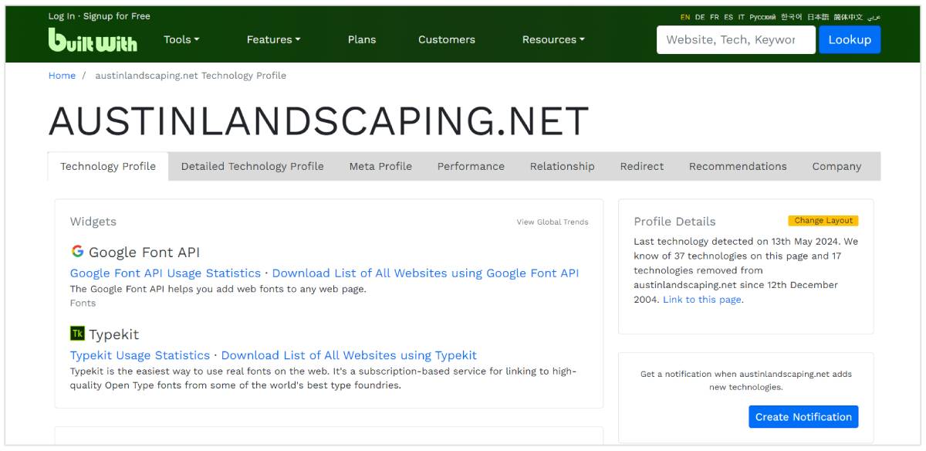Open the Performance tab
Image resolution: width=926 pixels, height=451 pixels.
[x=471, y=166]
